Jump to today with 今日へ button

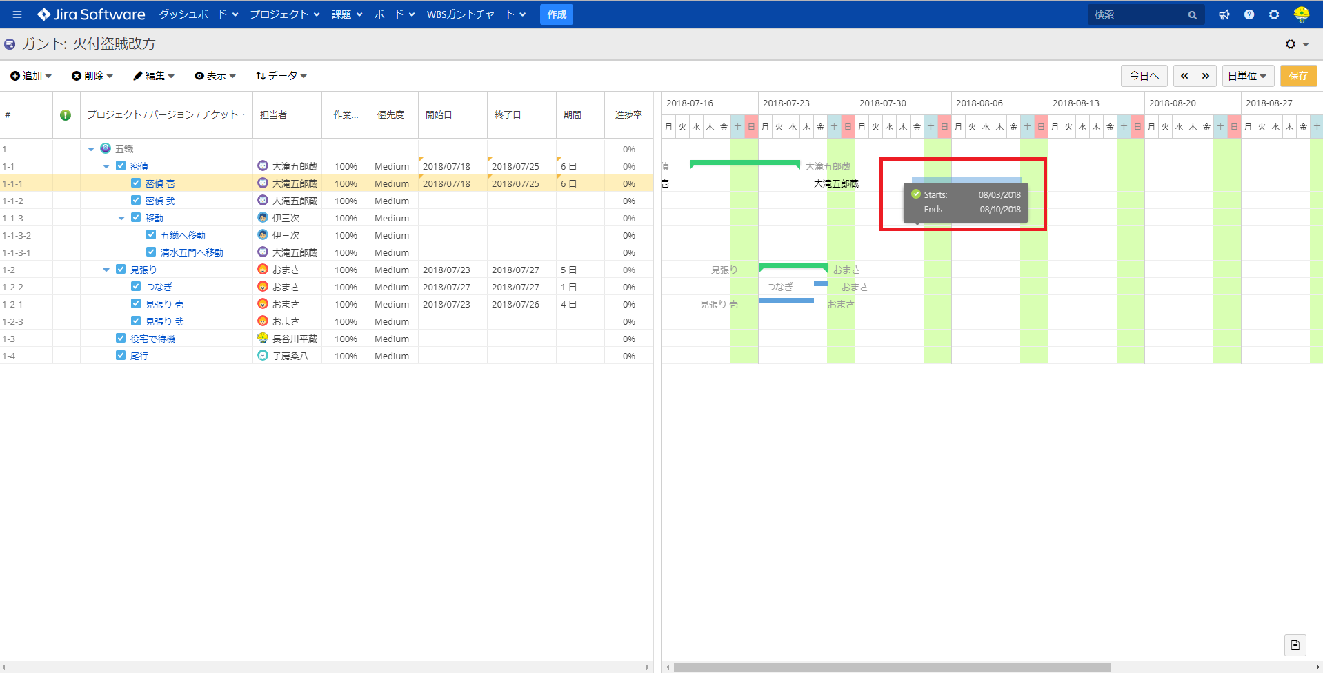pos(1144,76)
